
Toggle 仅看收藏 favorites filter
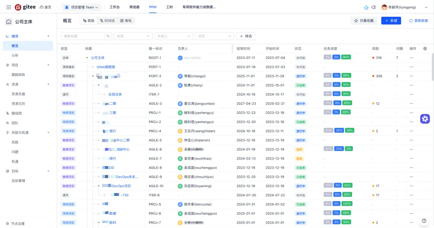(364, 21)
